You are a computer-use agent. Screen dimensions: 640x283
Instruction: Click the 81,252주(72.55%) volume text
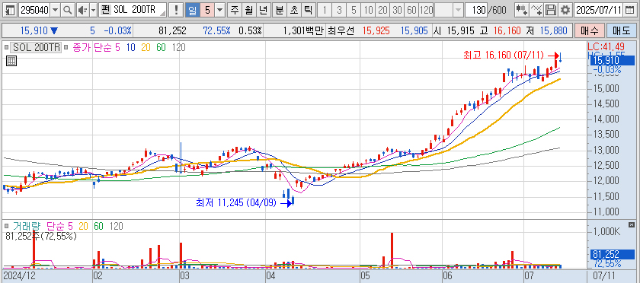point(41,236)
